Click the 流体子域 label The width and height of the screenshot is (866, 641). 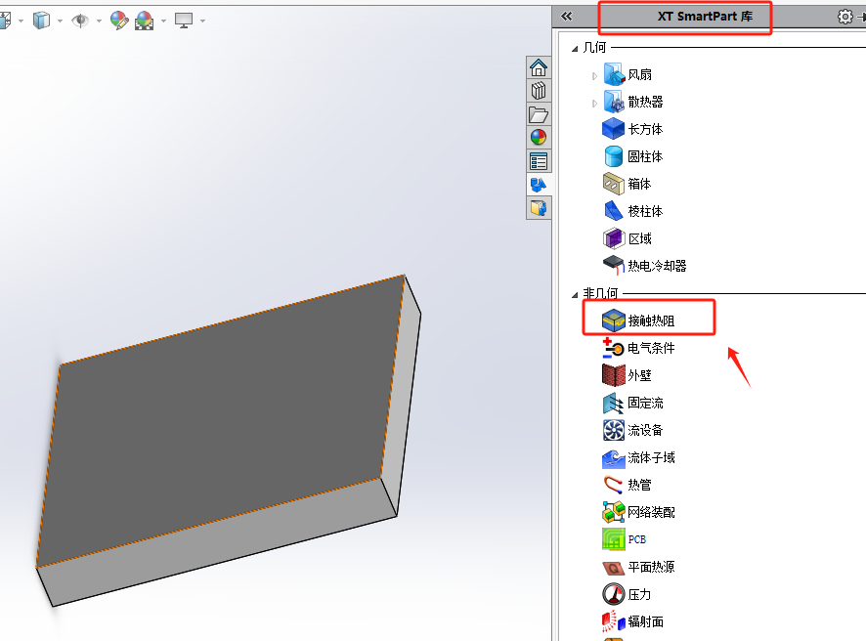click(651, 457)
